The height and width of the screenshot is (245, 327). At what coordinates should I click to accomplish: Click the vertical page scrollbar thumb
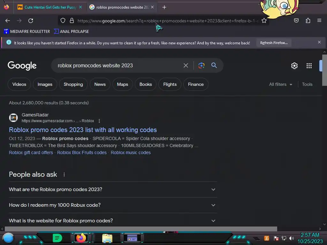[324, 70]
